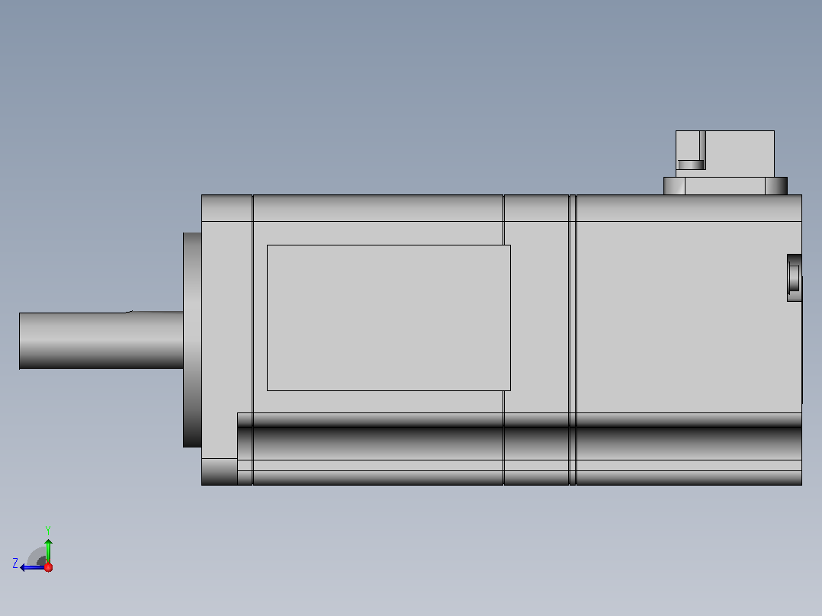Click the blue Z axis arrow

(x=31, y=567)
